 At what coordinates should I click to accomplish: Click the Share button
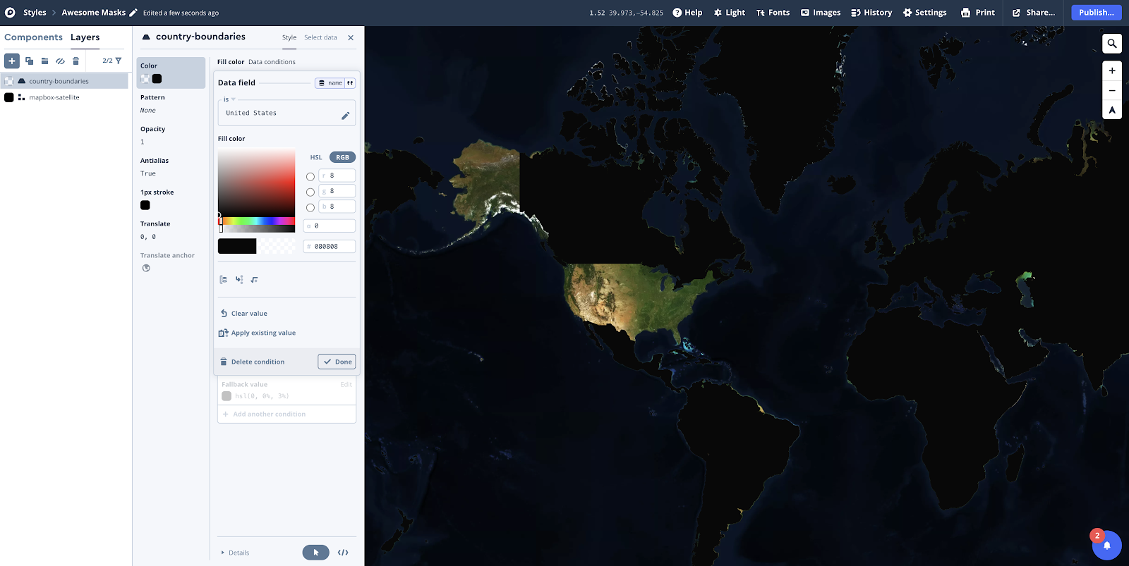point(1034,13)
